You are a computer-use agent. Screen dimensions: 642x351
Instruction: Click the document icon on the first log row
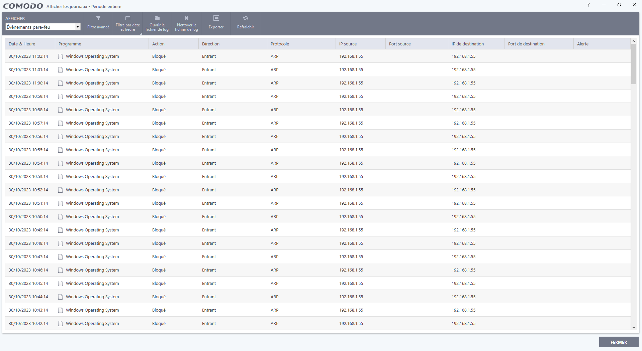(x=60, y=56)
